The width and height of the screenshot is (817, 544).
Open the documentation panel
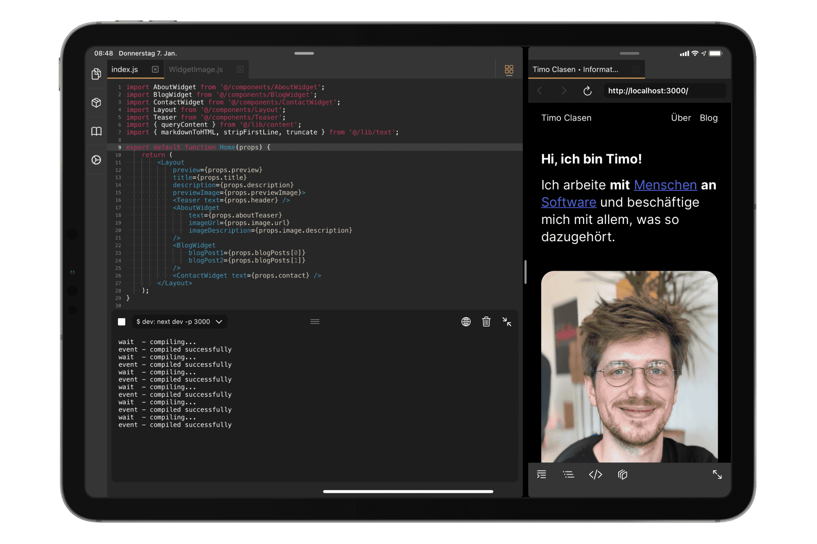[x=96, y=131]
